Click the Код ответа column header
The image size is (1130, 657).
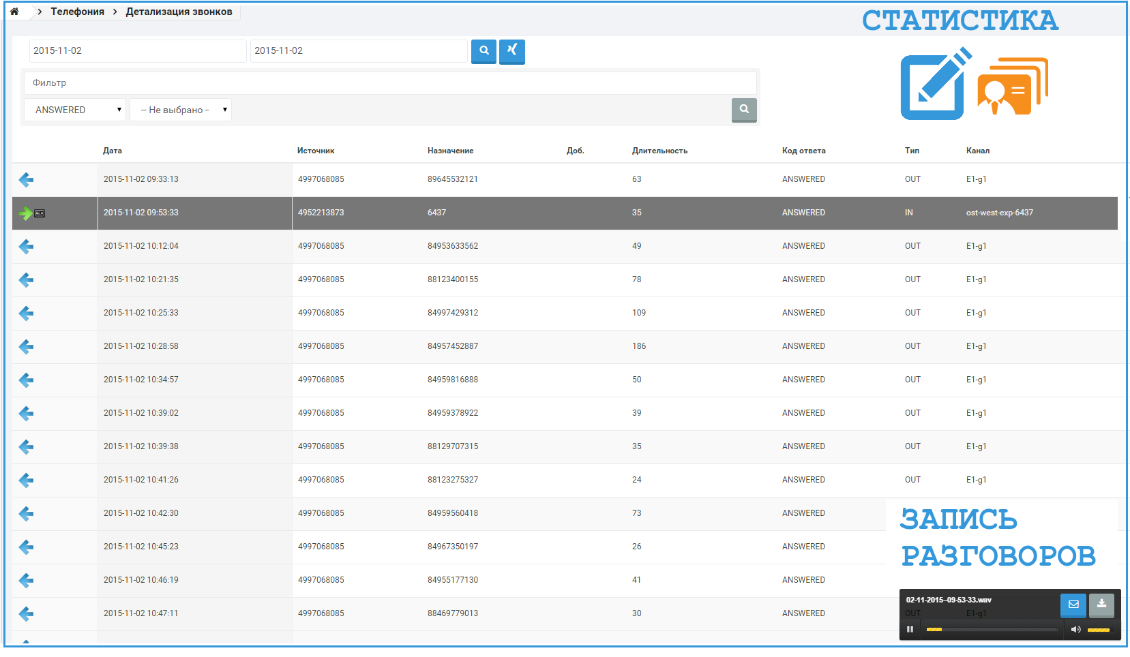(x=803, y=151)
